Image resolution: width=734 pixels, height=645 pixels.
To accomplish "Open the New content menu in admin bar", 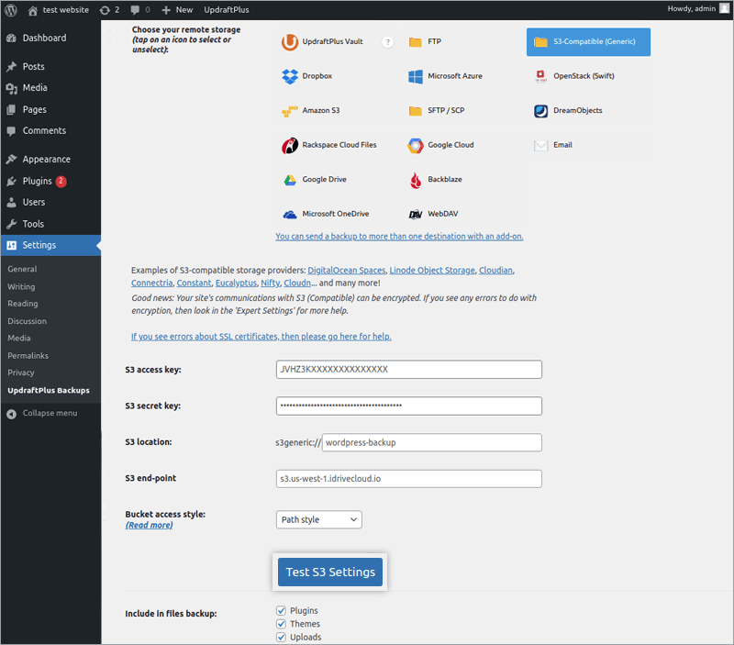I will (177, 10).
